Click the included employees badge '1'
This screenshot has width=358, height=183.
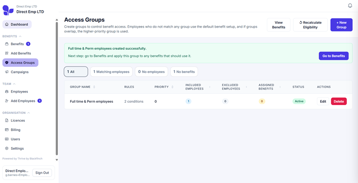[188, 101]
